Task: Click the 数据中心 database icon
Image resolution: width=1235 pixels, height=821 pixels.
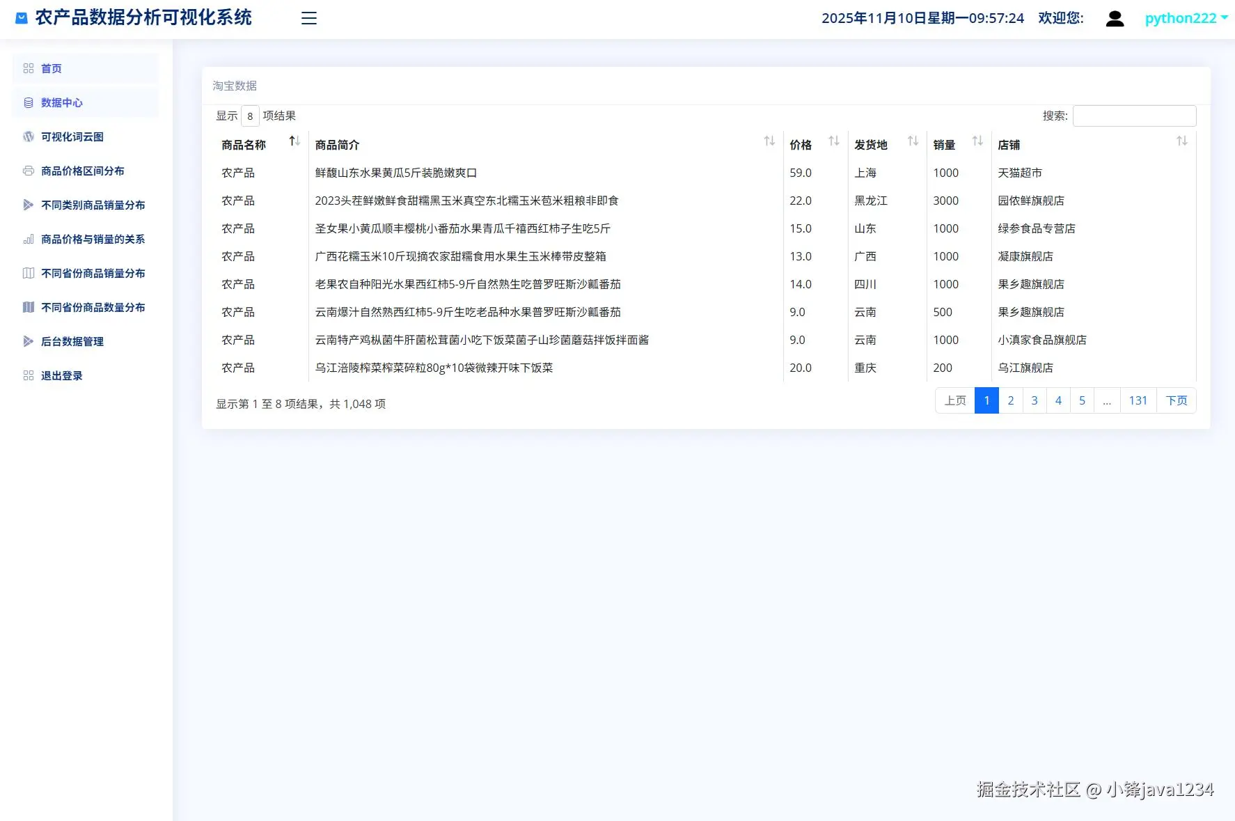Action: pyautogui.click(x=29, y=102)
